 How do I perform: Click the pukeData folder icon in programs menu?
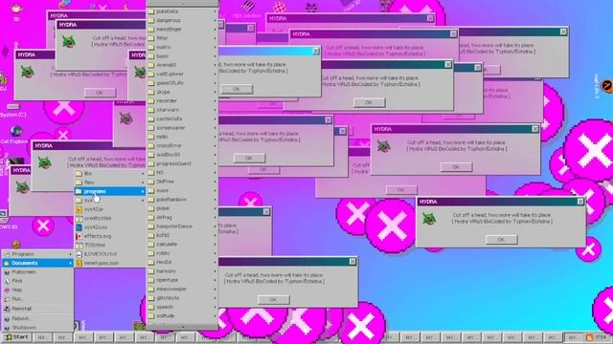(x=151, y=11)
